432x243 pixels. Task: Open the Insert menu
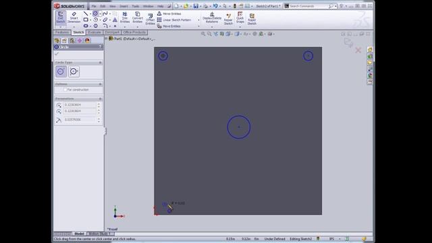[124, 6]
